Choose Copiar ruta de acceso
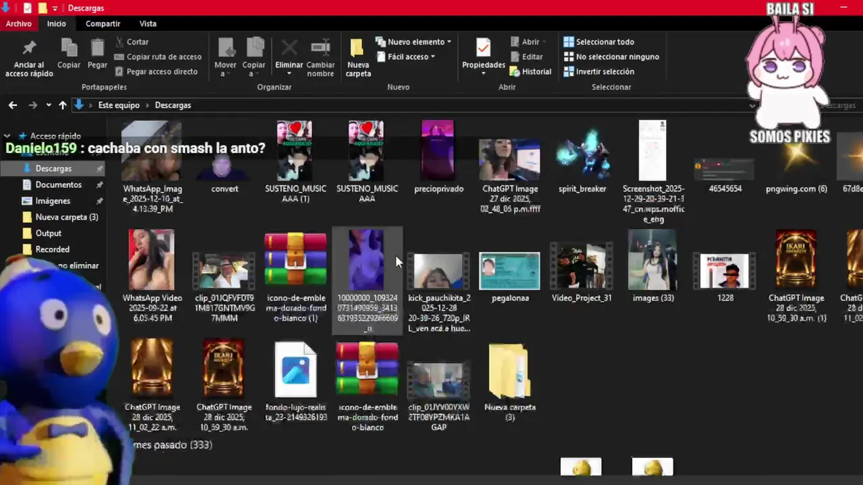Viewport: 863px width, 485px height. click(x=158, y=57)
